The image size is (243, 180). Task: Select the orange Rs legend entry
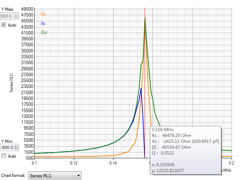click(x=43, y=14)
